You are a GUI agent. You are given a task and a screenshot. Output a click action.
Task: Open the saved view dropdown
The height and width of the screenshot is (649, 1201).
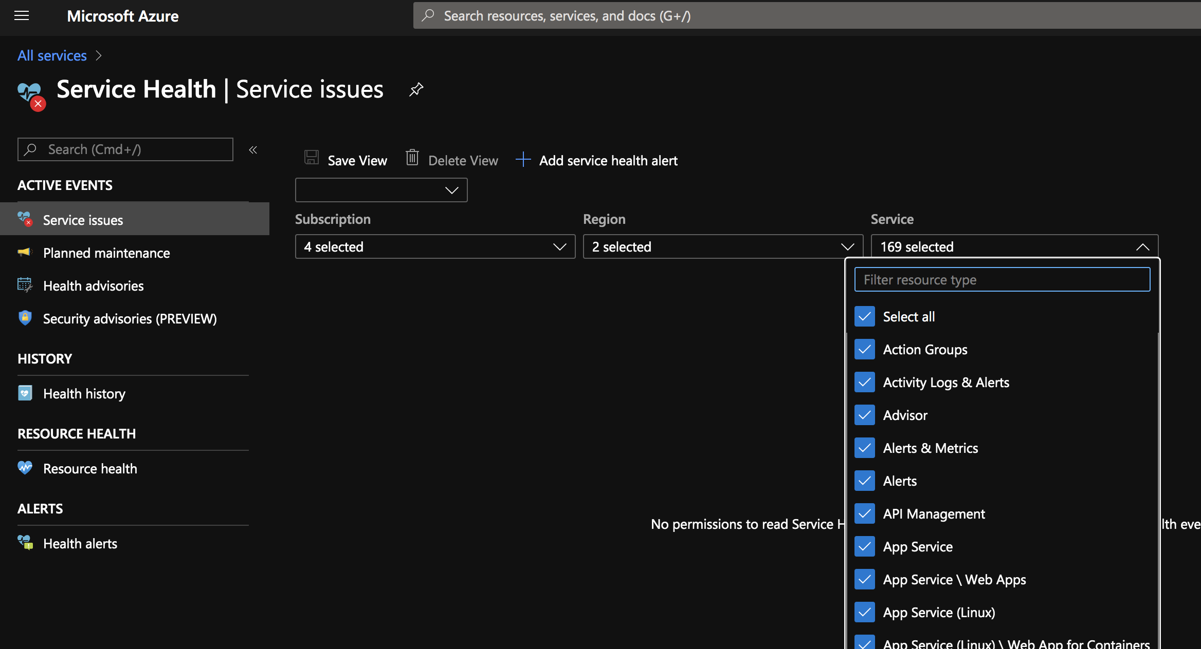pos(381,190)
